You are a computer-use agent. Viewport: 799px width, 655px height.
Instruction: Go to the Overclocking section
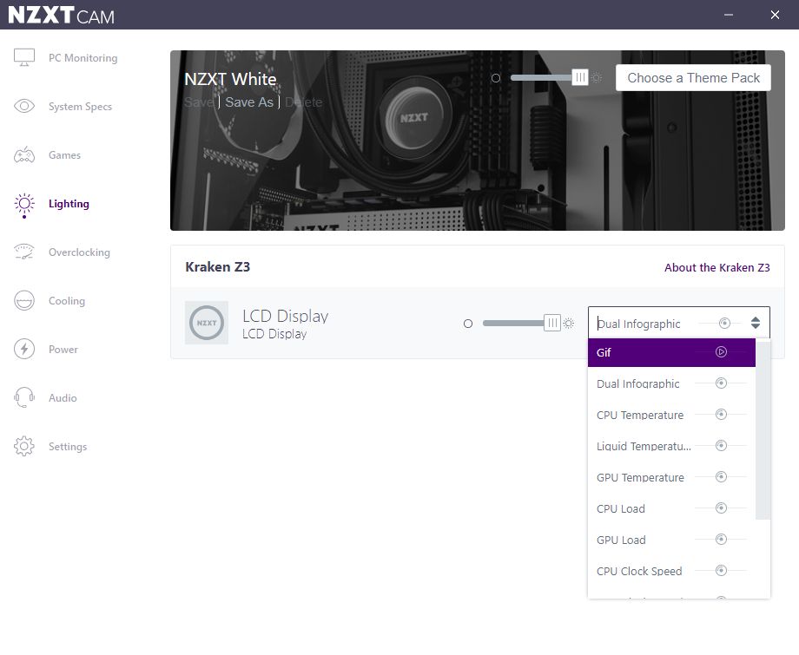click(79, 252)
